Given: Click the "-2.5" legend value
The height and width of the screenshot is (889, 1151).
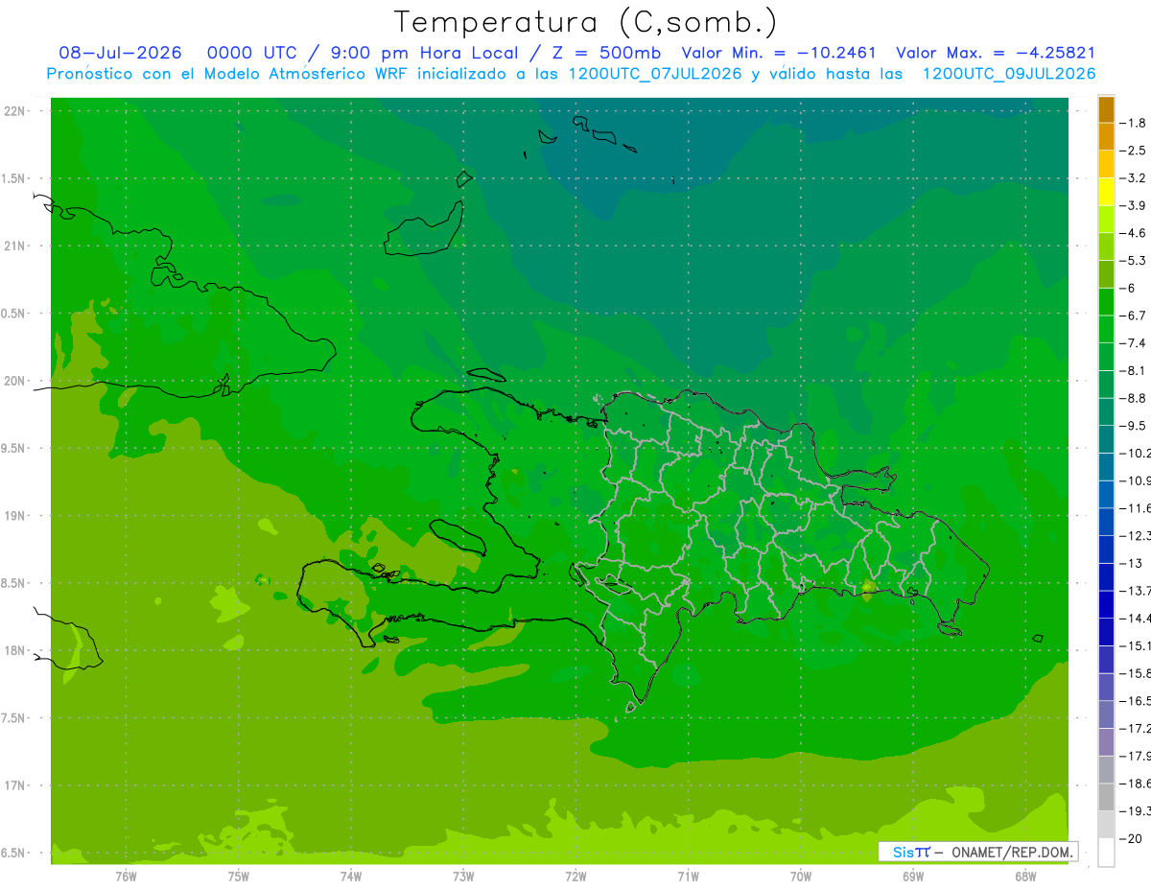Looking at the screenshot, I should (1133, 151).
